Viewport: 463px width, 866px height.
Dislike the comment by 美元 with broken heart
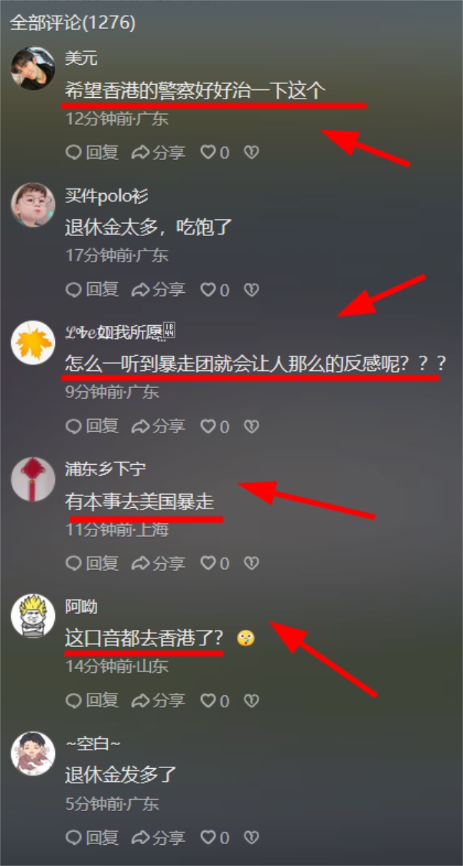coord(251,153)
